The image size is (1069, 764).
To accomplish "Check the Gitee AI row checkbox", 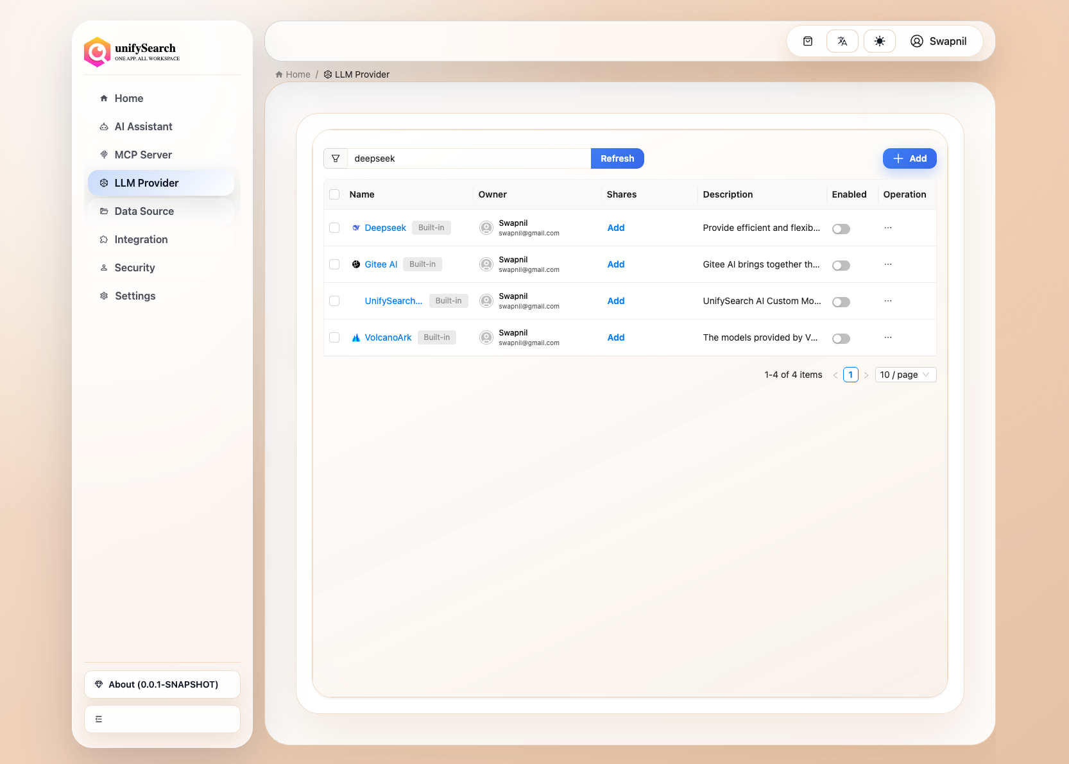I will [x=334, y=264].
